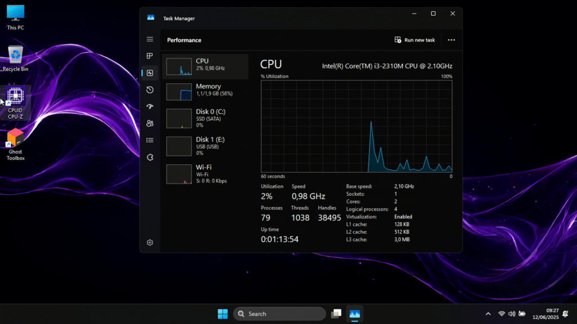The height and width of the screenshot is (324, 577).
Task: Close the Task Manager window
Action: click(x=452, y=13)
